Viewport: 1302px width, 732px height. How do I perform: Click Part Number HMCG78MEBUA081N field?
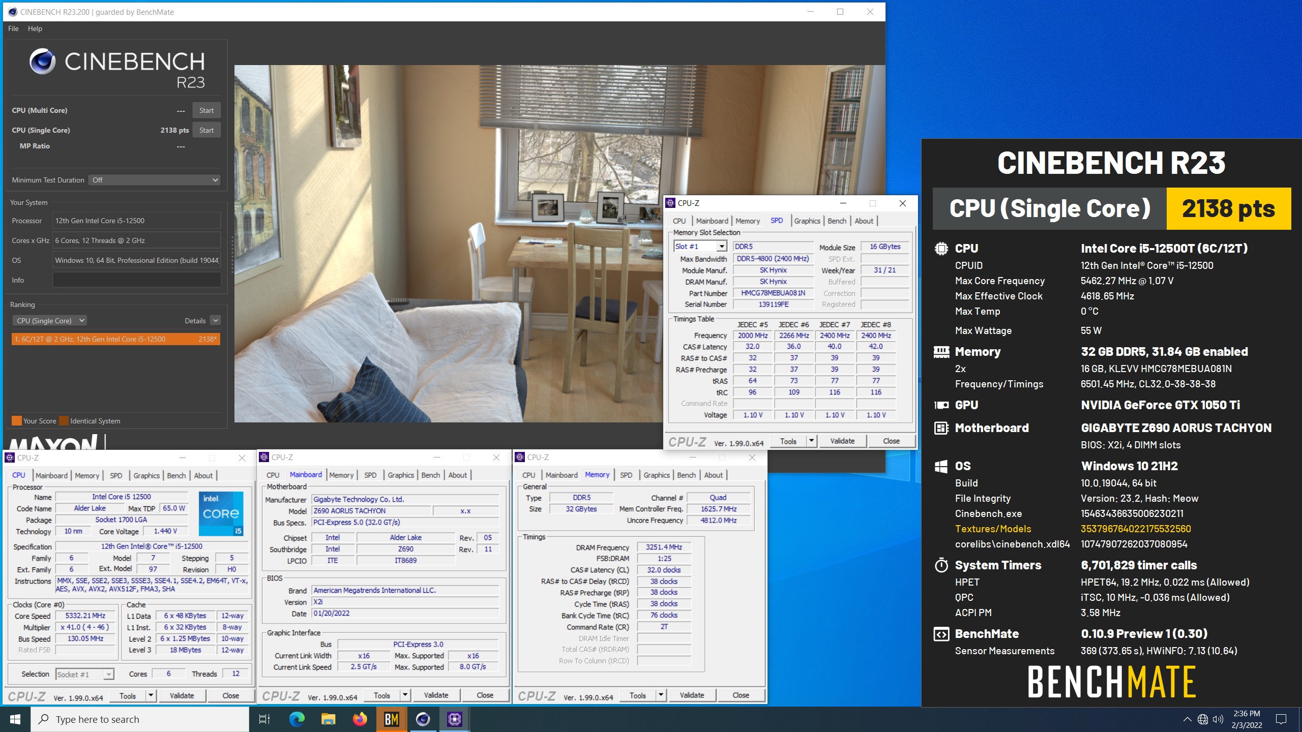(x=773, y=293)
